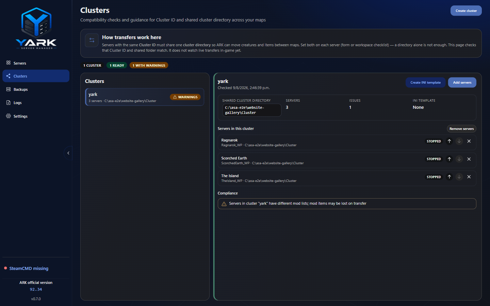Click the warning triangle in compliance message
The height and width of the screenshot is (306, 490).
[224, 204]
